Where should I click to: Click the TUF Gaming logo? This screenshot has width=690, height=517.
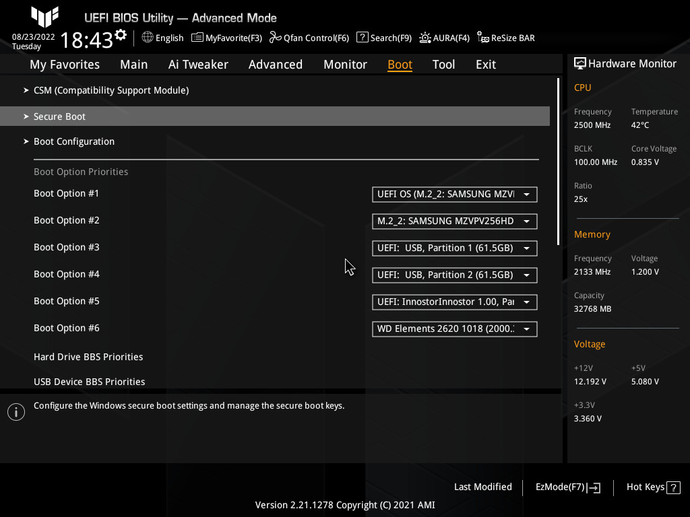tap(44, 18)
